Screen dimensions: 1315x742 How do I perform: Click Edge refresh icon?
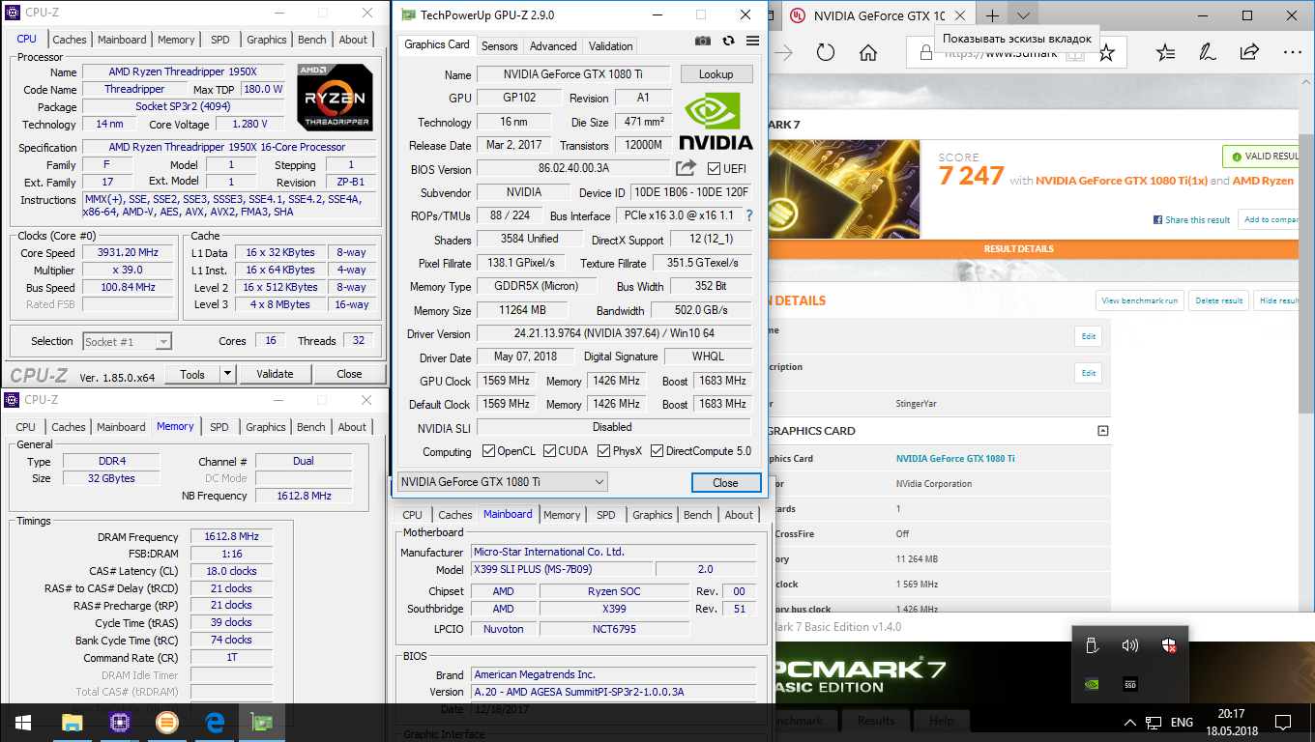(826, 53)
